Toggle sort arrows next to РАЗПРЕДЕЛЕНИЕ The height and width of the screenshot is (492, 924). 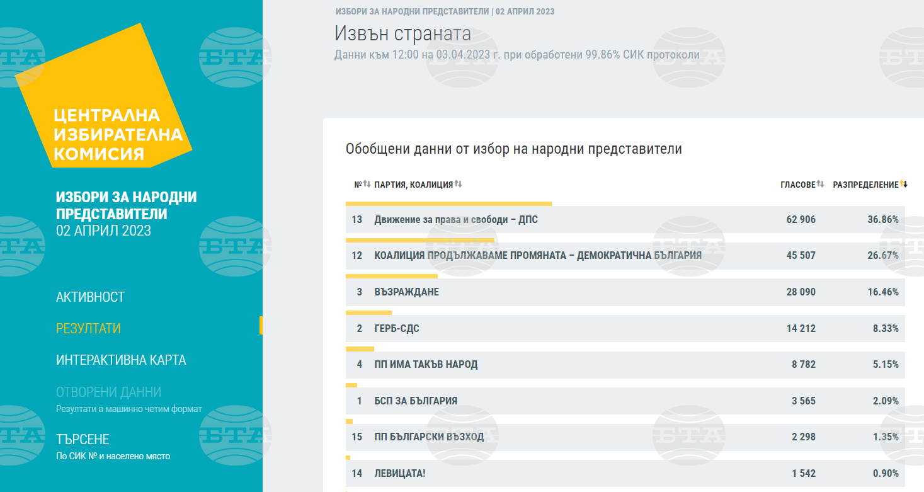904,184
